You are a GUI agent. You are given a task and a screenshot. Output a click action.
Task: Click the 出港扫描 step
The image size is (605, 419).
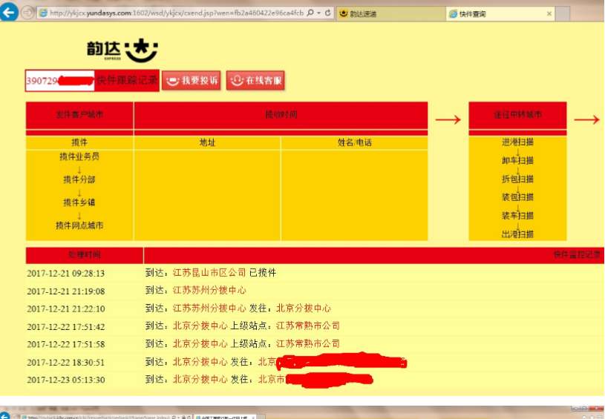517,234
